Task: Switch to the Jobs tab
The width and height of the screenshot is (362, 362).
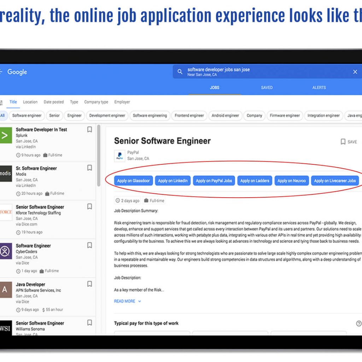Action: [x=215, y=88]
